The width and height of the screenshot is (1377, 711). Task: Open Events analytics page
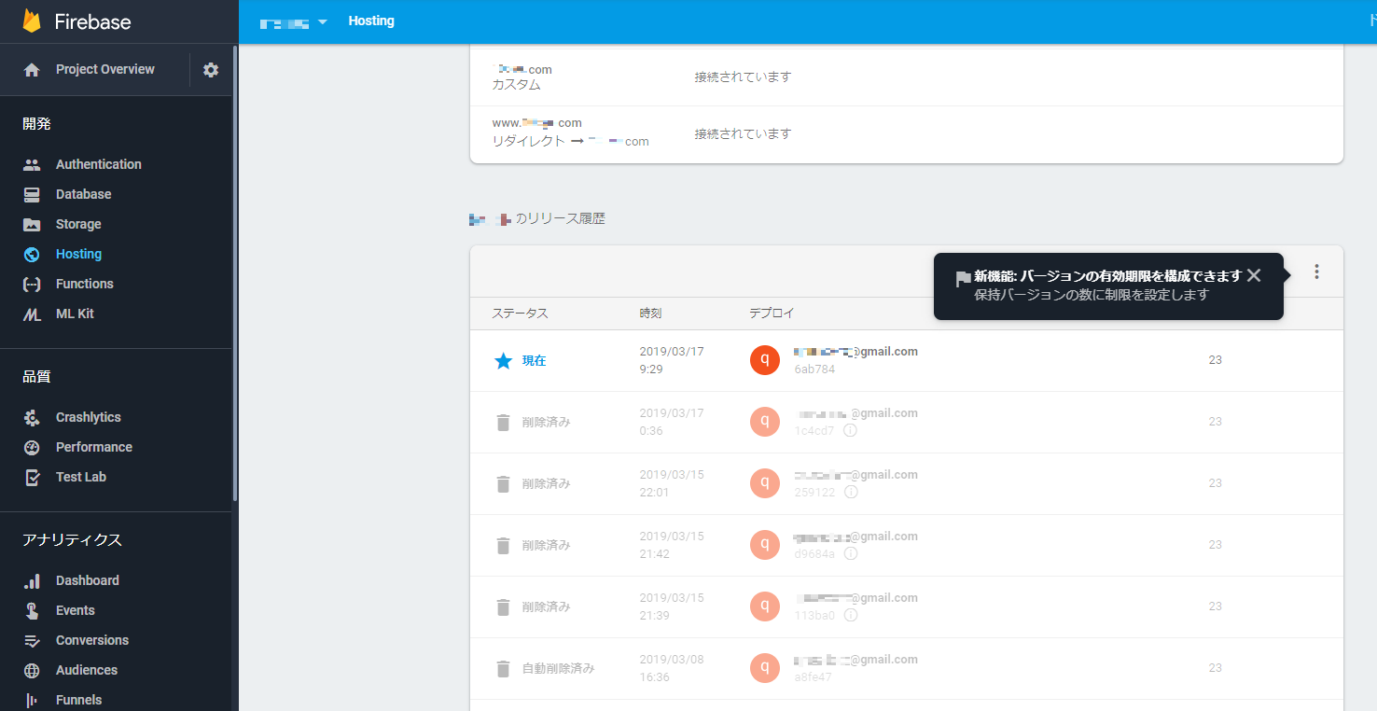pos(75,610)
